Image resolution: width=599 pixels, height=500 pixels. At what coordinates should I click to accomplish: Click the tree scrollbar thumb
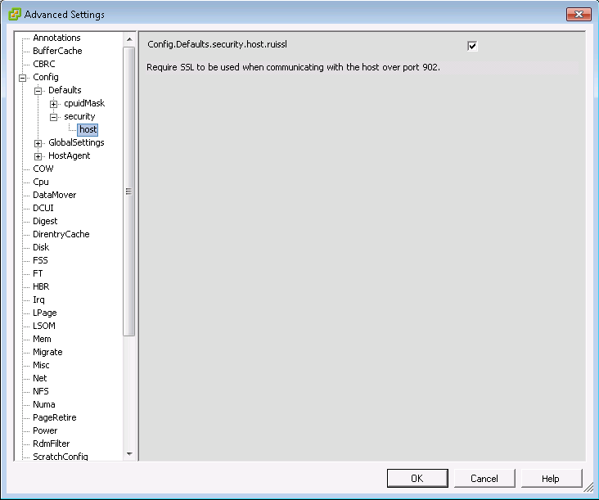(129, 191)
